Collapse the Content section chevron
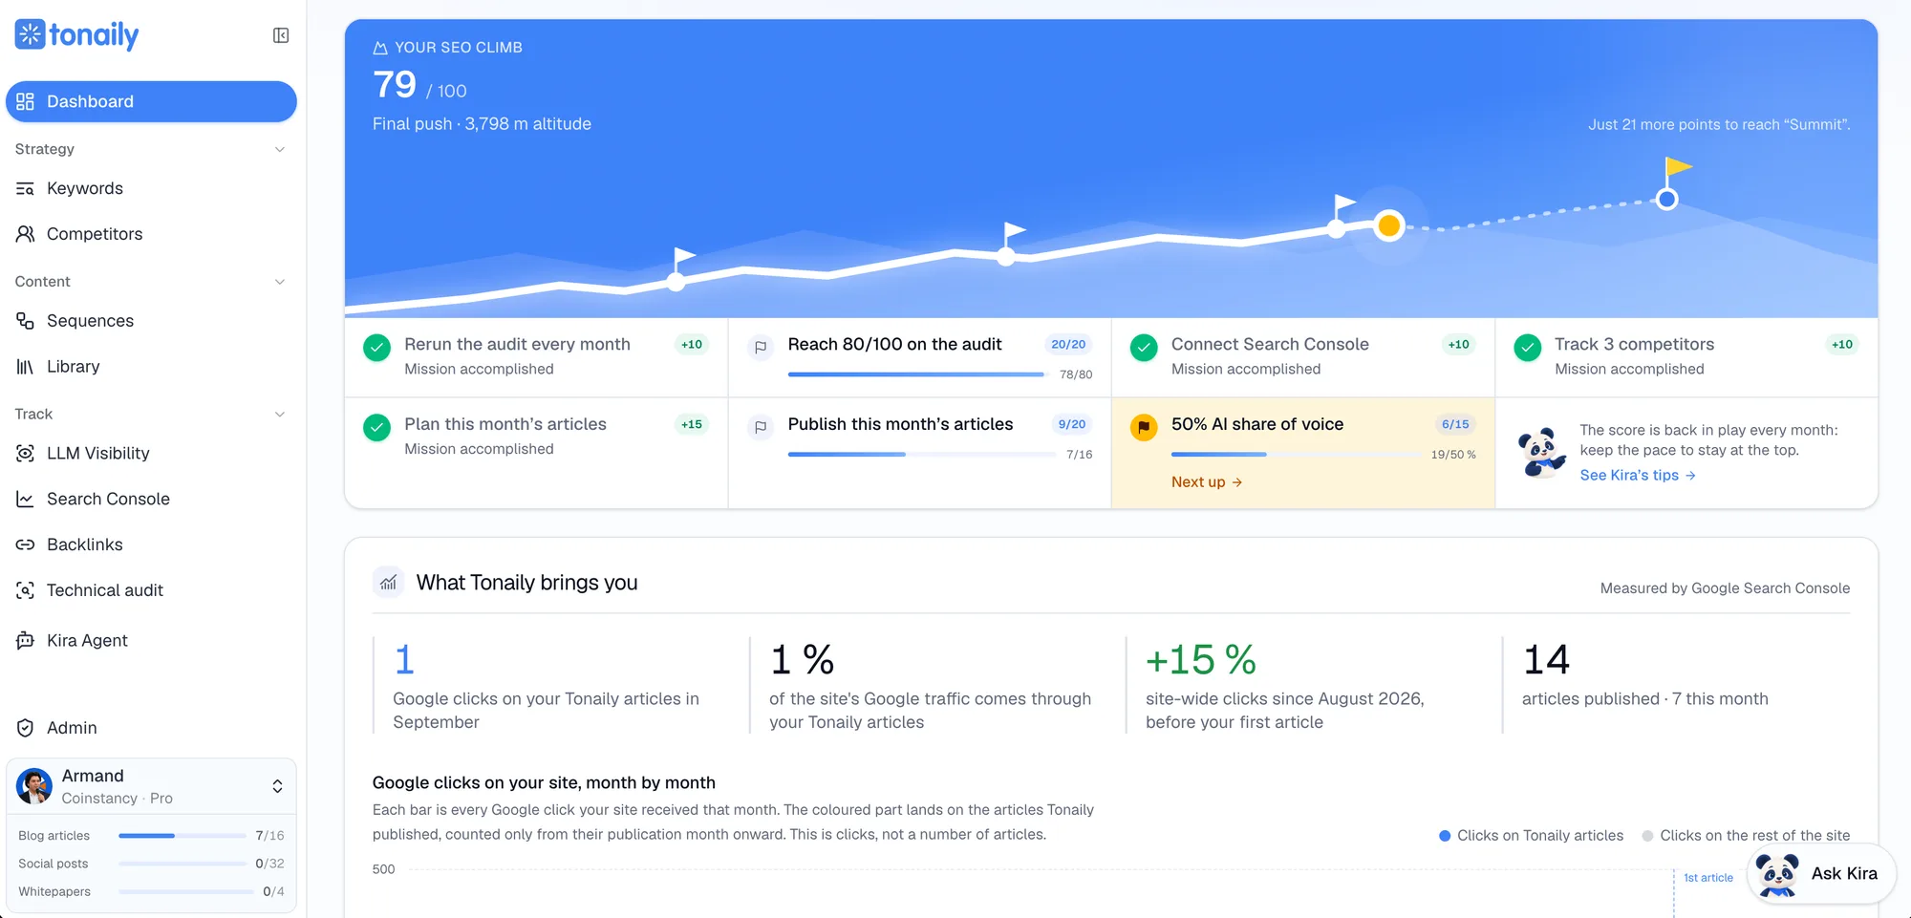 (280, 282)
